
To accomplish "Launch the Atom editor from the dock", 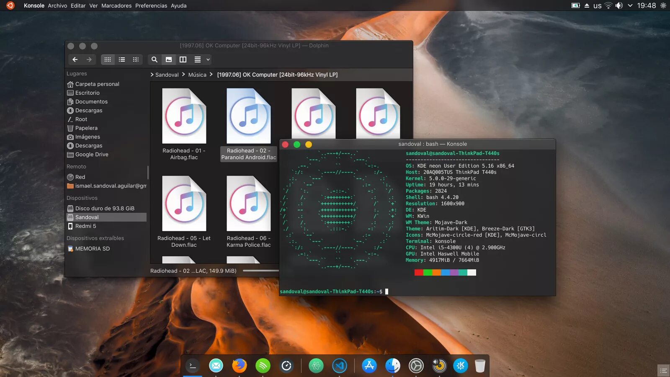I will tap(316, 366).
